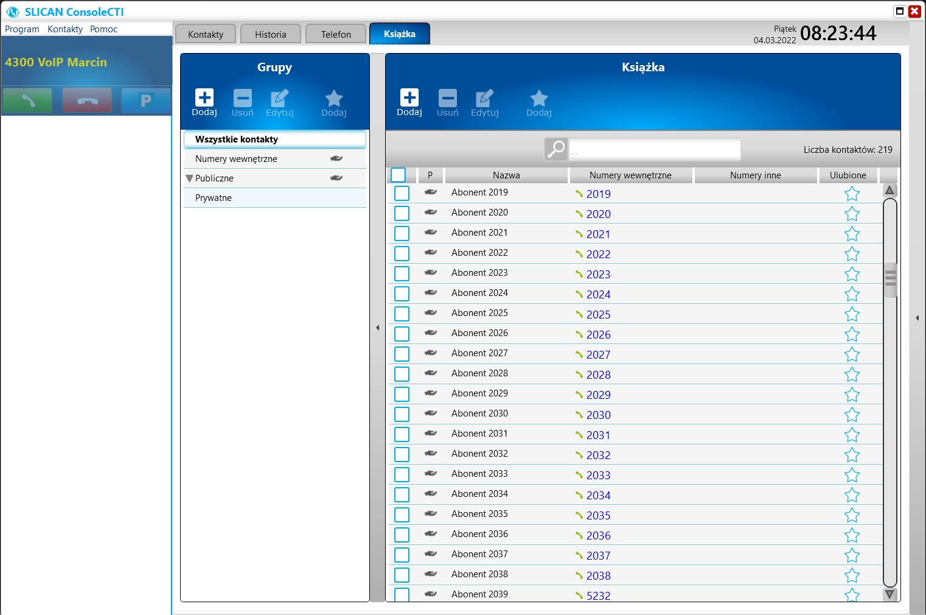Add a contact with Dodaj in Książka
This screenshot has width=926, height=615.
tap(409, 102)
